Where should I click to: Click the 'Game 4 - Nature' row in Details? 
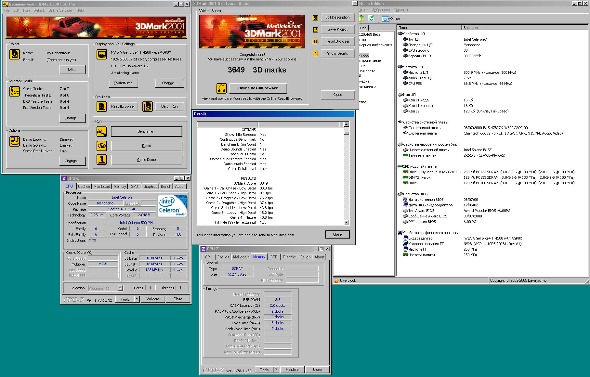(x=270, y=217)
